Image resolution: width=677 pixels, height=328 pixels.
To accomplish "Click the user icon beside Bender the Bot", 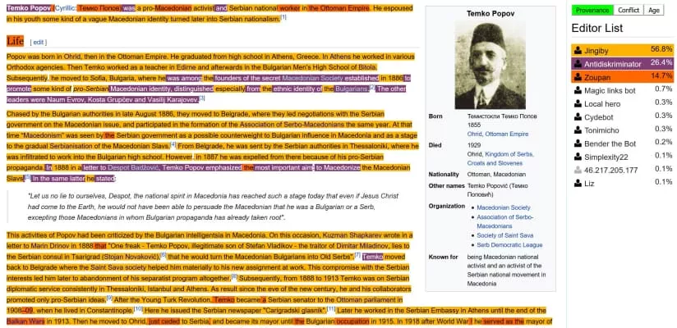I will 578,141.
